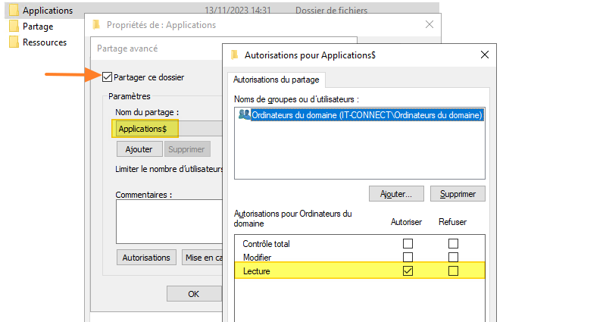This screenshot has height=322, width=606.
Task: Check Refuser for Contrôle total
Action: point(453,244)
